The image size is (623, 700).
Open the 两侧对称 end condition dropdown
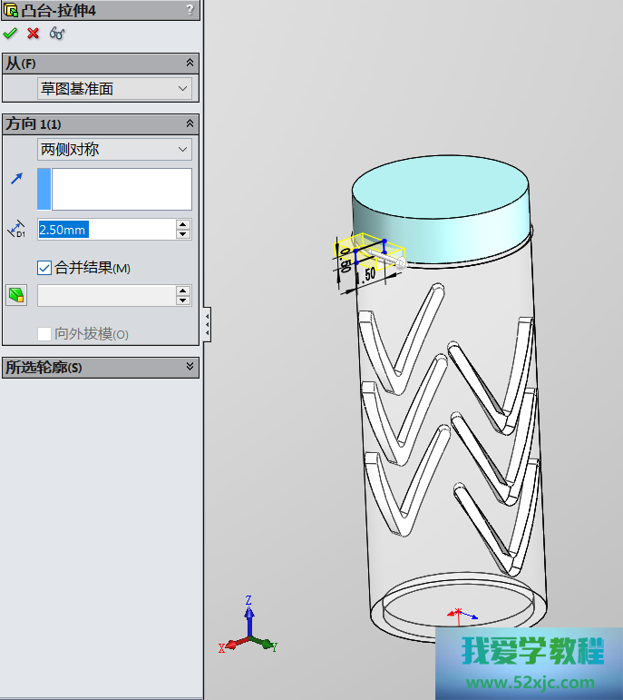click(x=114, y=150)
